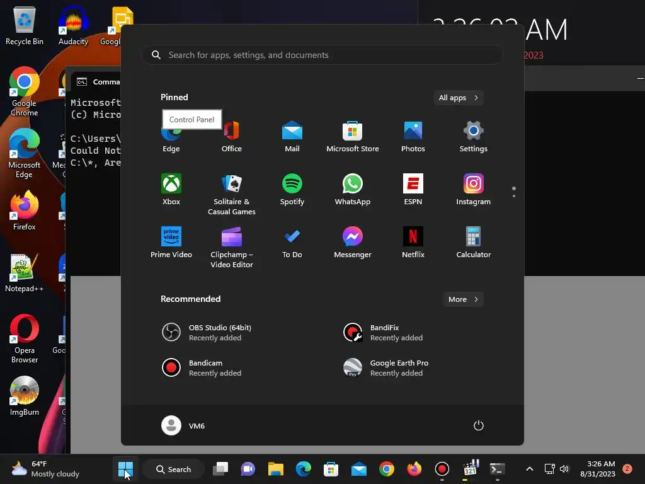Launch Instagram from pinned apps
Screen dimensions: 645x484
pos(474,190)
